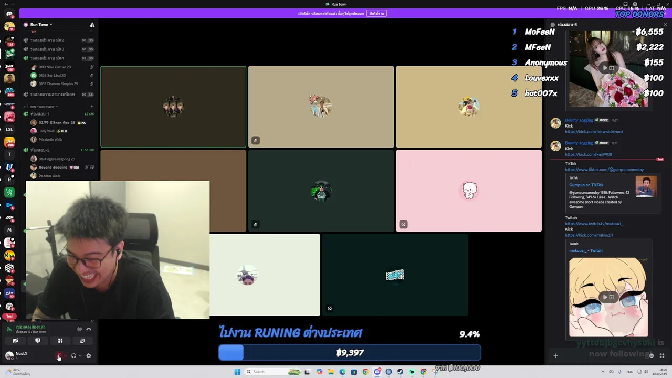Open the server icon with 224 badge

click(x=9, y=91)
